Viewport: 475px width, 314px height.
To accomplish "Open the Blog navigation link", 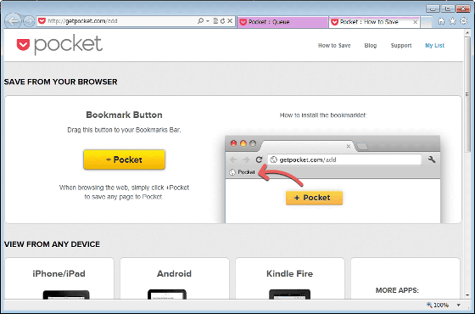I will [x=370, y=46].
